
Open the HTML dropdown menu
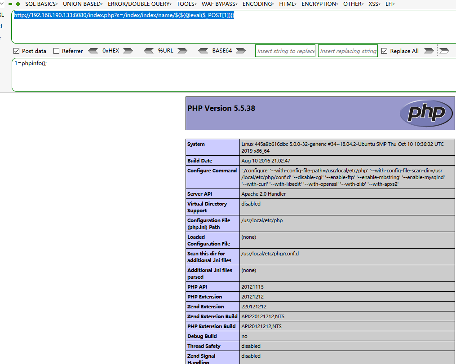pyautogui.click(x=288, y=4)
